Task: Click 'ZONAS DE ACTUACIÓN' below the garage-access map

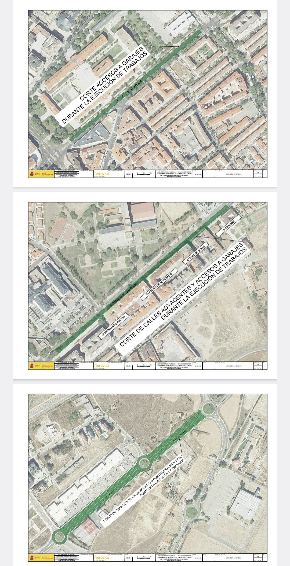Action: coord(234,174)
